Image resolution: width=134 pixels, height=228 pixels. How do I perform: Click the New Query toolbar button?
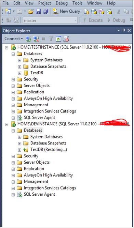pyautogui.click(x=67, y=12)
